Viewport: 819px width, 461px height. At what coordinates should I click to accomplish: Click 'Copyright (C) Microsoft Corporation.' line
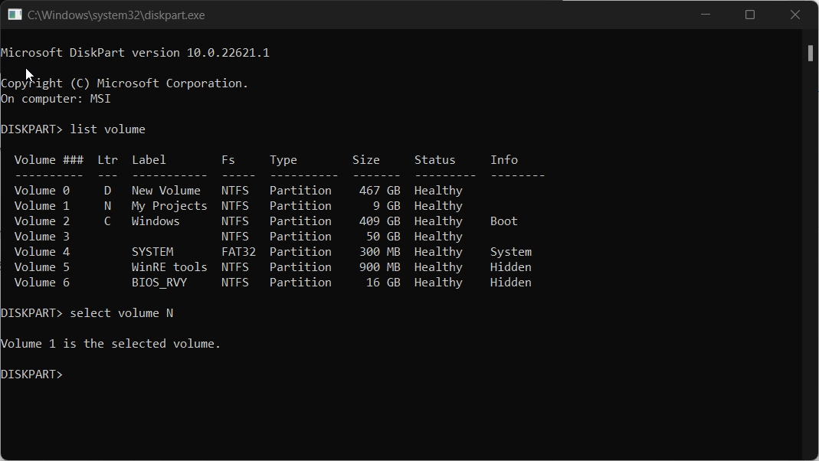125,83
